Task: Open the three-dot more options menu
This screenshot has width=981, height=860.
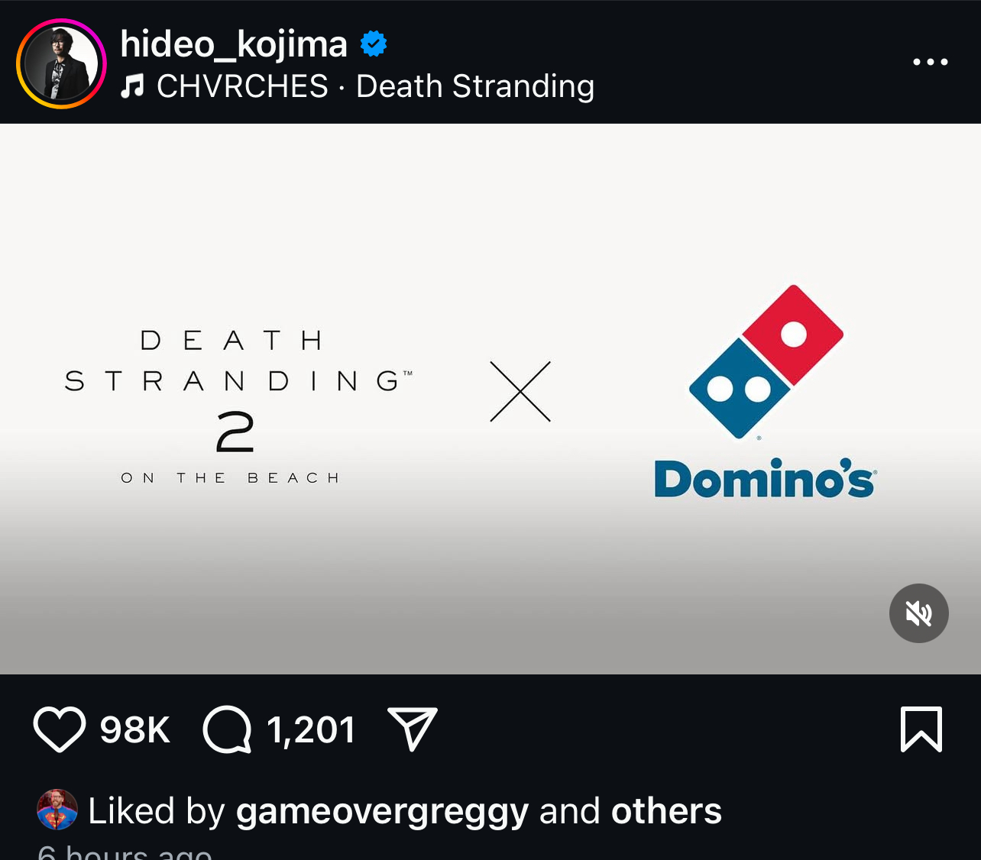Action: (930, 62)
